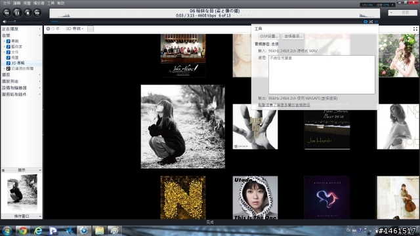Image resolution: width=420 pixels, height=236 pixels.
Task: Expand the 文件 tree node in sidebar
Action: 5,52
